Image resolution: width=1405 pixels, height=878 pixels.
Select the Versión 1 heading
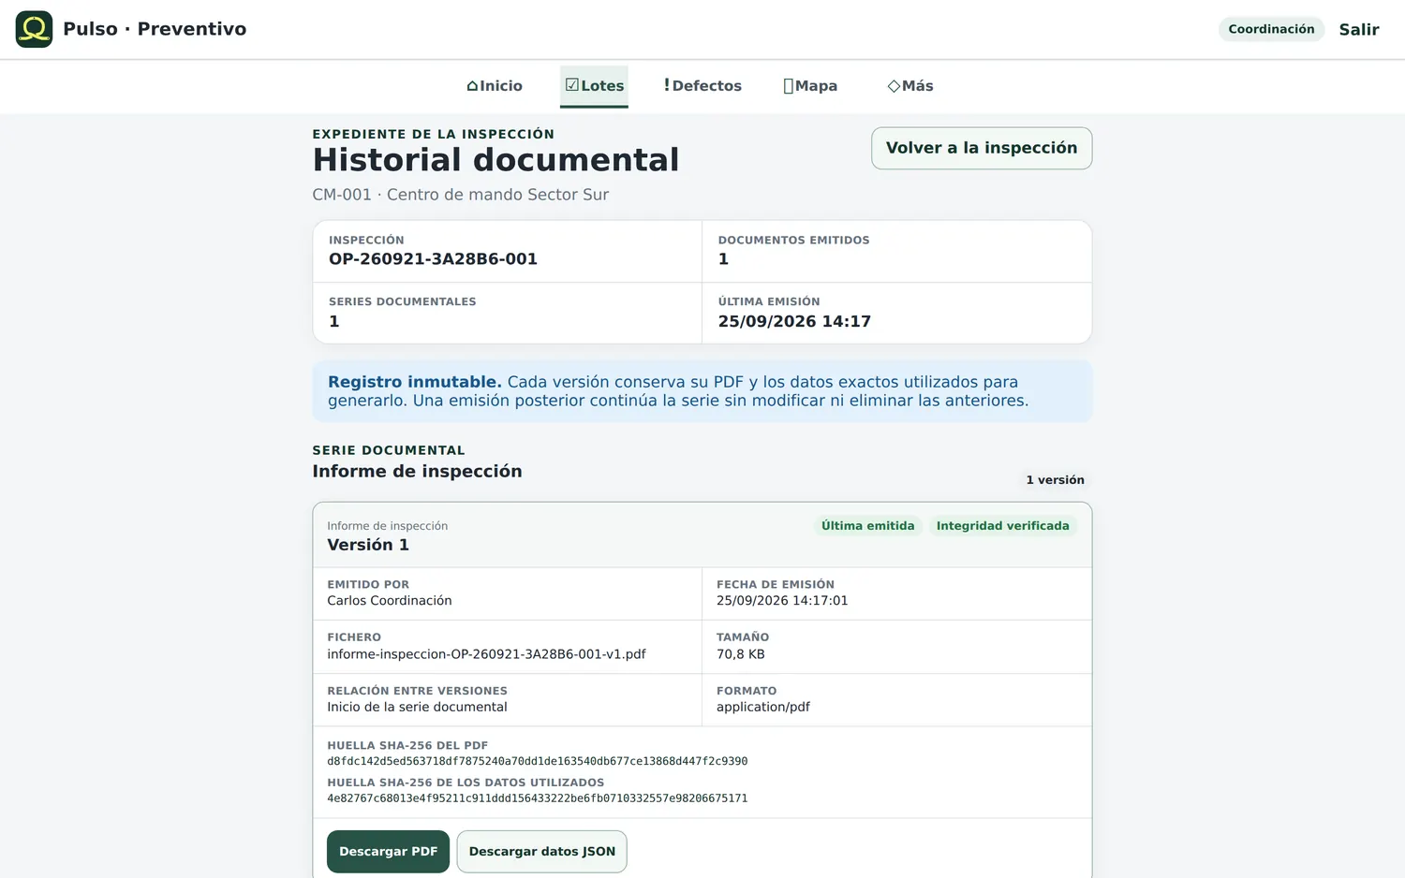pyautogui.click(x=368, y=545)
